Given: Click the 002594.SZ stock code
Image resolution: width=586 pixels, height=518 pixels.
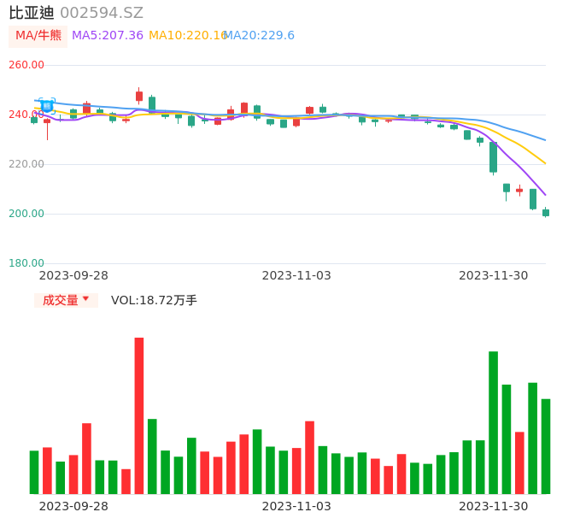Looking at the screenshot, I should [x=102, y=13].
